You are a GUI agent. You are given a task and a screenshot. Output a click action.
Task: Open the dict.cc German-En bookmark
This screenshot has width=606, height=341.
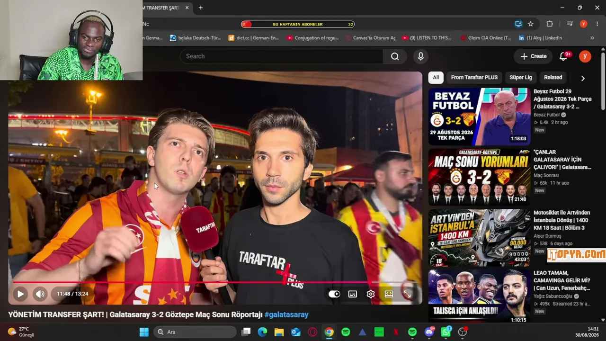(253, 38)
